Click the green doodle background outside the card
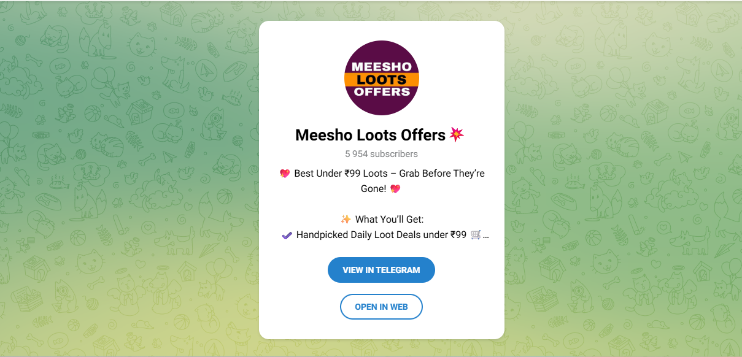The image size is (742, 357). point(123,184)
